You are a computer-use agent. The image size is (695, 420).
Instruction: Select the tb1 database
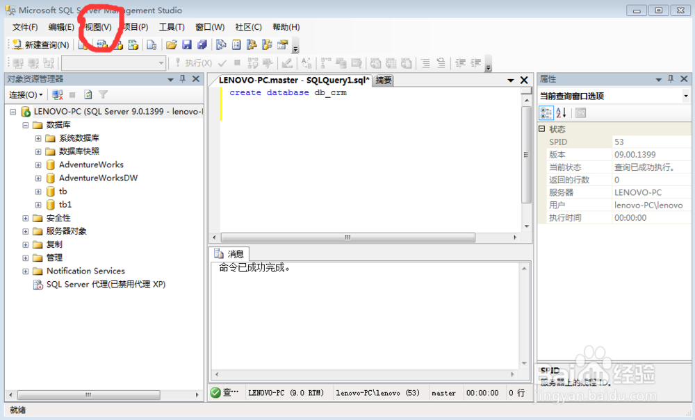click(x=65, y=205)
